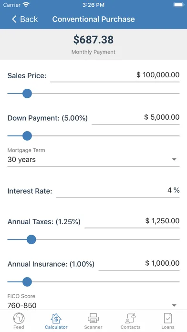Expand the Mortgage Term dropdown arrow
This screenshot has height=332, width=187.
point(174,159)
